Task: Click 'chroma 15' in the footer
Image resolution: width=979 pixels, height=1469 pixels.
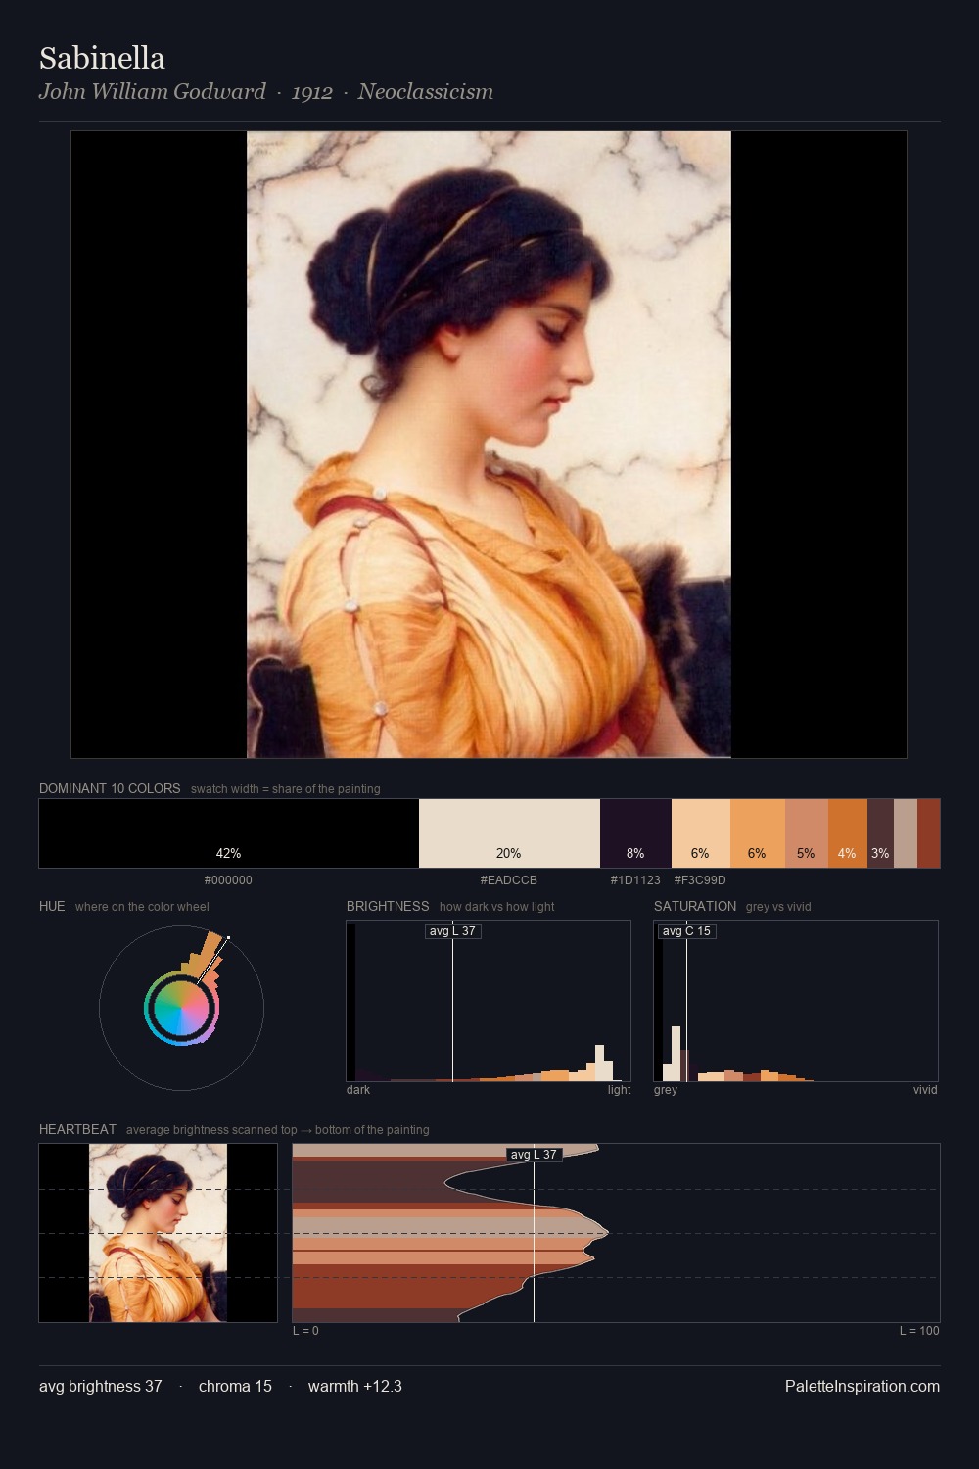Action: [235, 1386]
